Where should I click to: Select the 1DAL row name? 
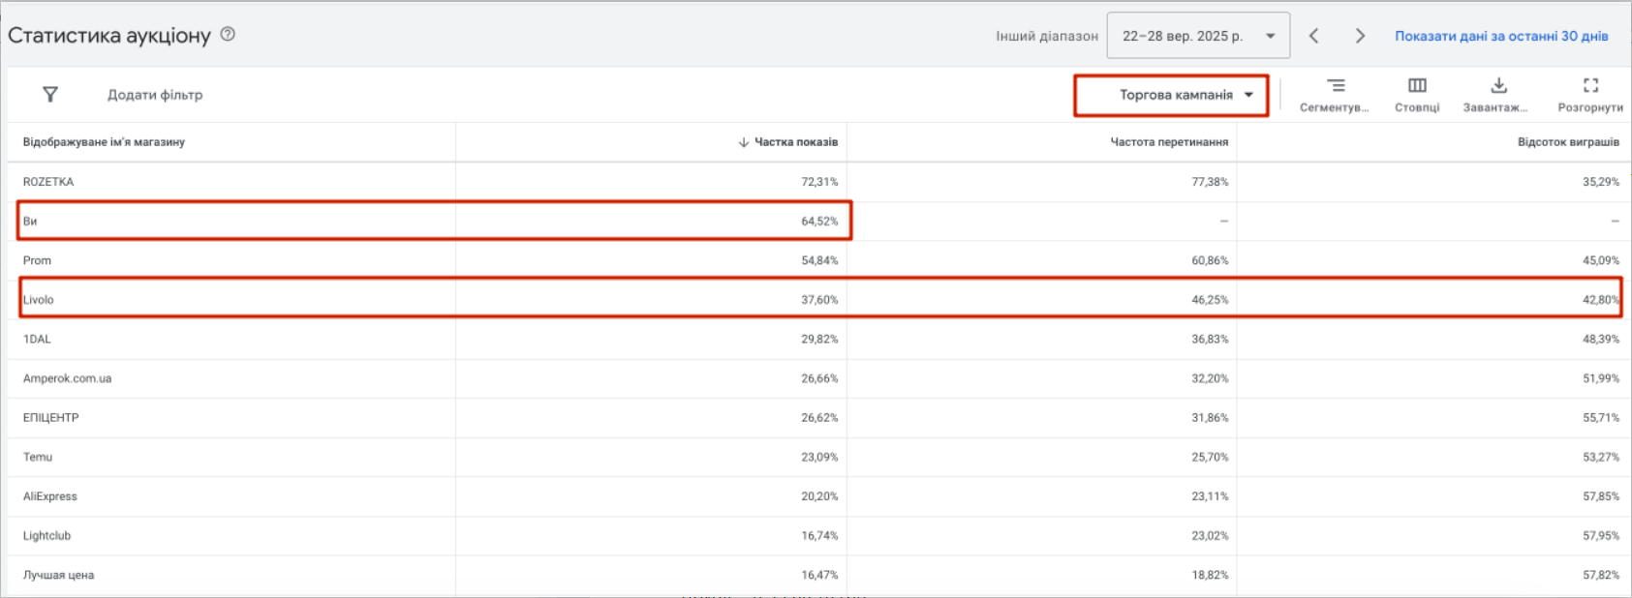tap(37, 340)
